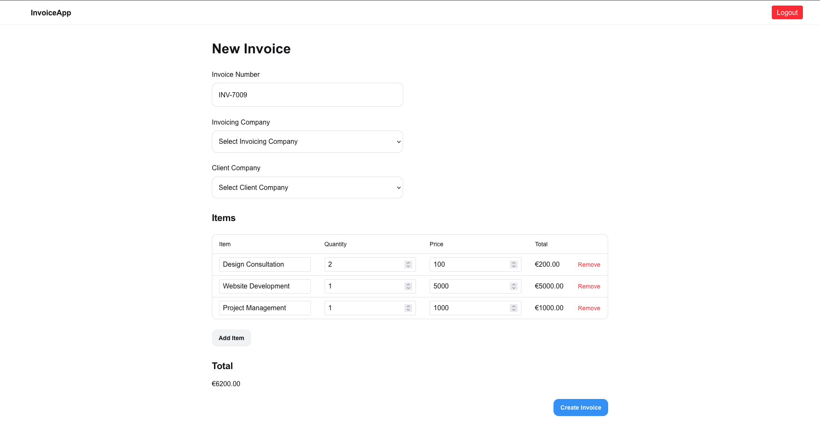
Task: Submit with the Create Invoice button
Action: 580,408
